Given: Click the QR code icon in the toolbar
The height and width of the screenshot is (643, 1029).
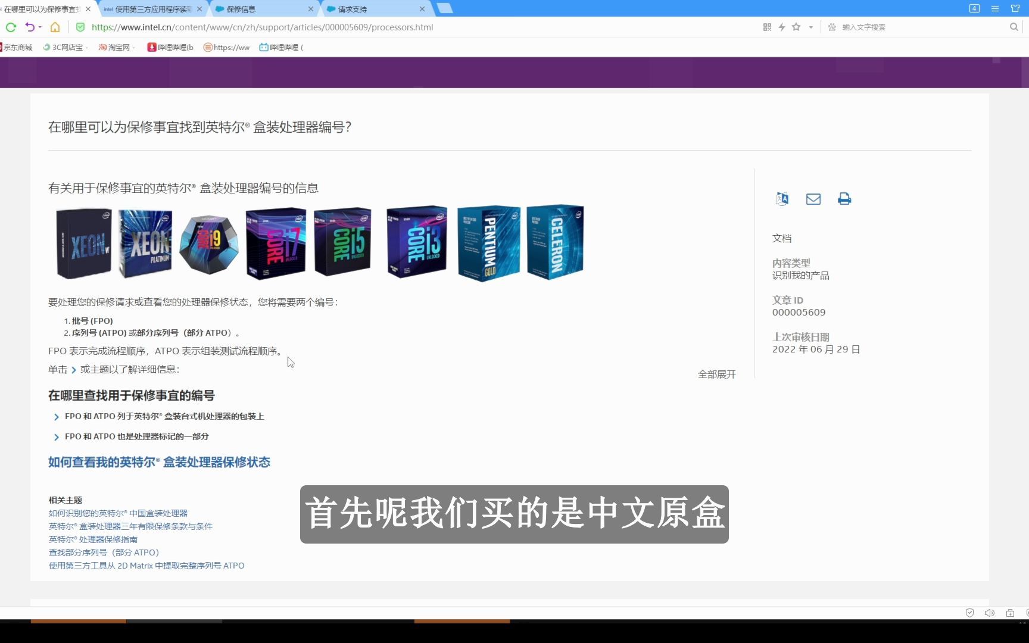Looking at the screenshot, I should pos(767,27).
